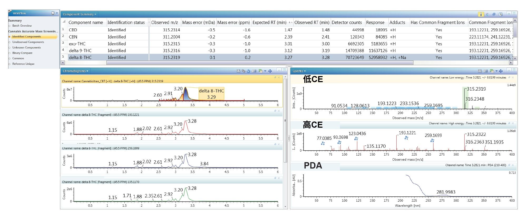Click the table vertical scroll-down arrow
Screen dimensions: 527x218
[515, 58]
